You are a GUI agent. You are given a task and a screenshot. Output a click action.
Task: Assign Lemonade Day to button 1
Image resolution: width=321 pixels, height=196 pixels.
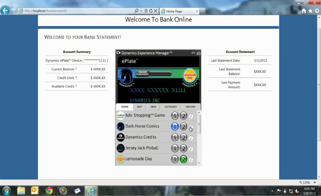point(175,159)
